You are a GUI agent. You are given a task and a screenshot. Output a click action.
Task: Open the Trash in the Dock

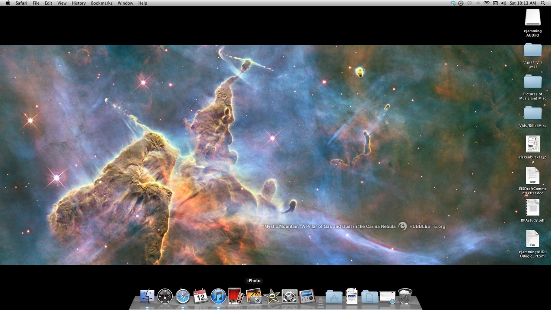405,296
